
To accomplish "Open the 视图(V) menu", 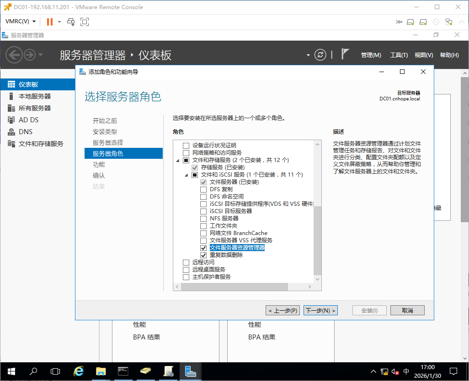I will (x=424, y=55).
